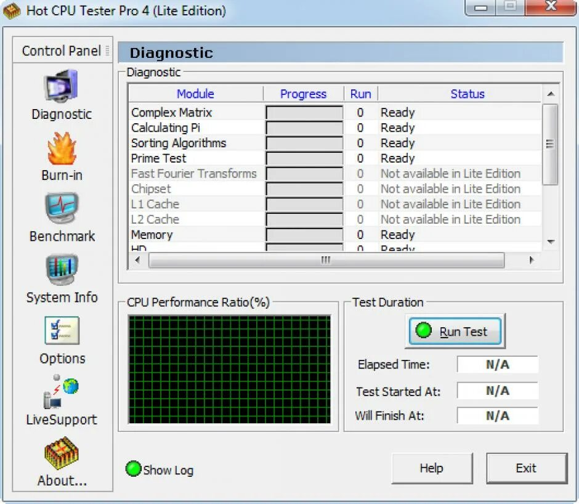Open the Options checklist icon
Image resolution: width=579 pixels, height=504 pixels.
[62, 330]
